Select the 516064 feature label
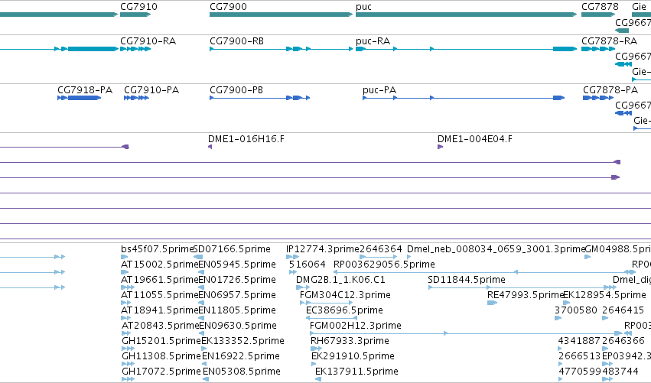This screenshot has height=383, width=651. tap(308, 265)
